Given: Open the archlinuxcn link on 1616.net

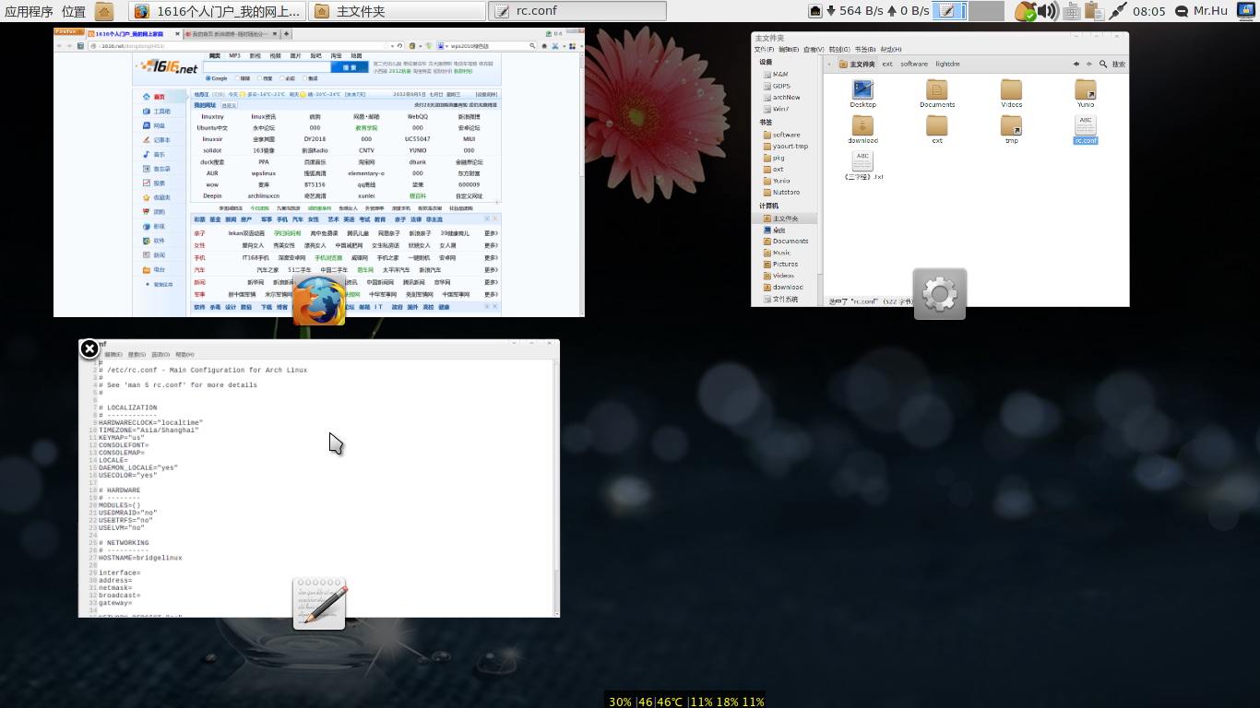Looking at the screenshot, I should [x=264, y=195].
